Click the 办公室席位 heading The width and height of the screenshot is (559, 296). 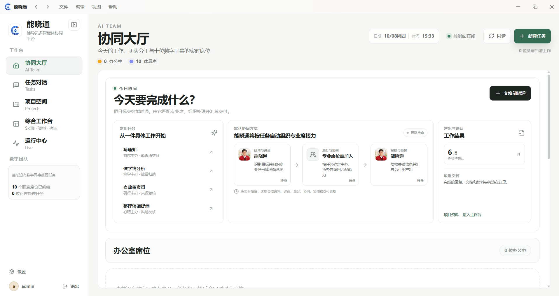[132, 251]
